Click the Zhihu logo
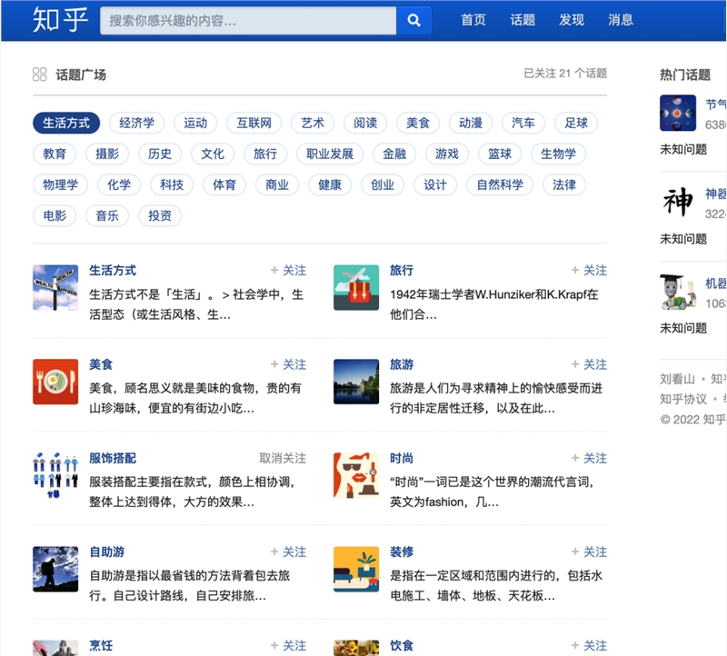The image size is (727, 656). coord(60,20)
